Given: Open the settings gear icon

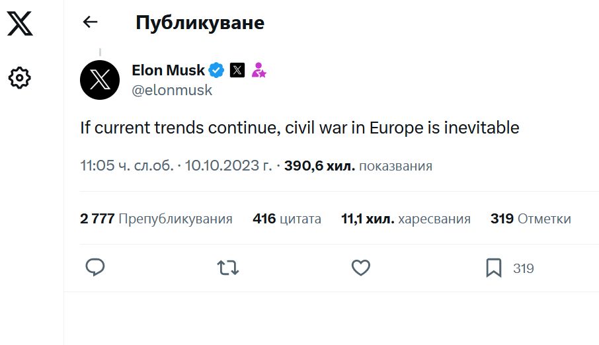Looking at the screenshot, I should [x=20, y=78].
